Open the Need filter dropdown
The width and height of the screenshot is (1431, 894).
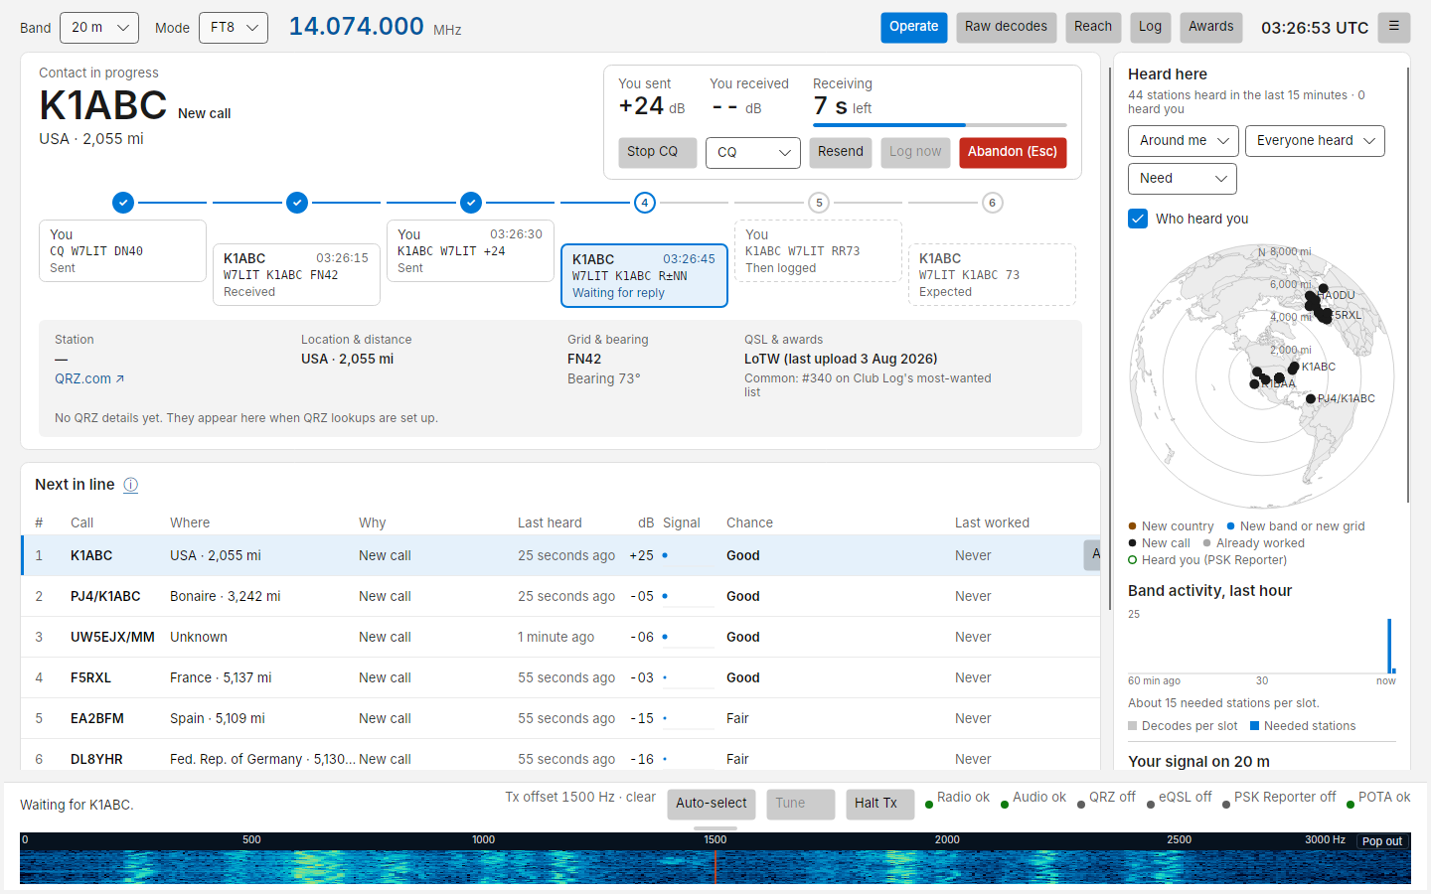1183,179
